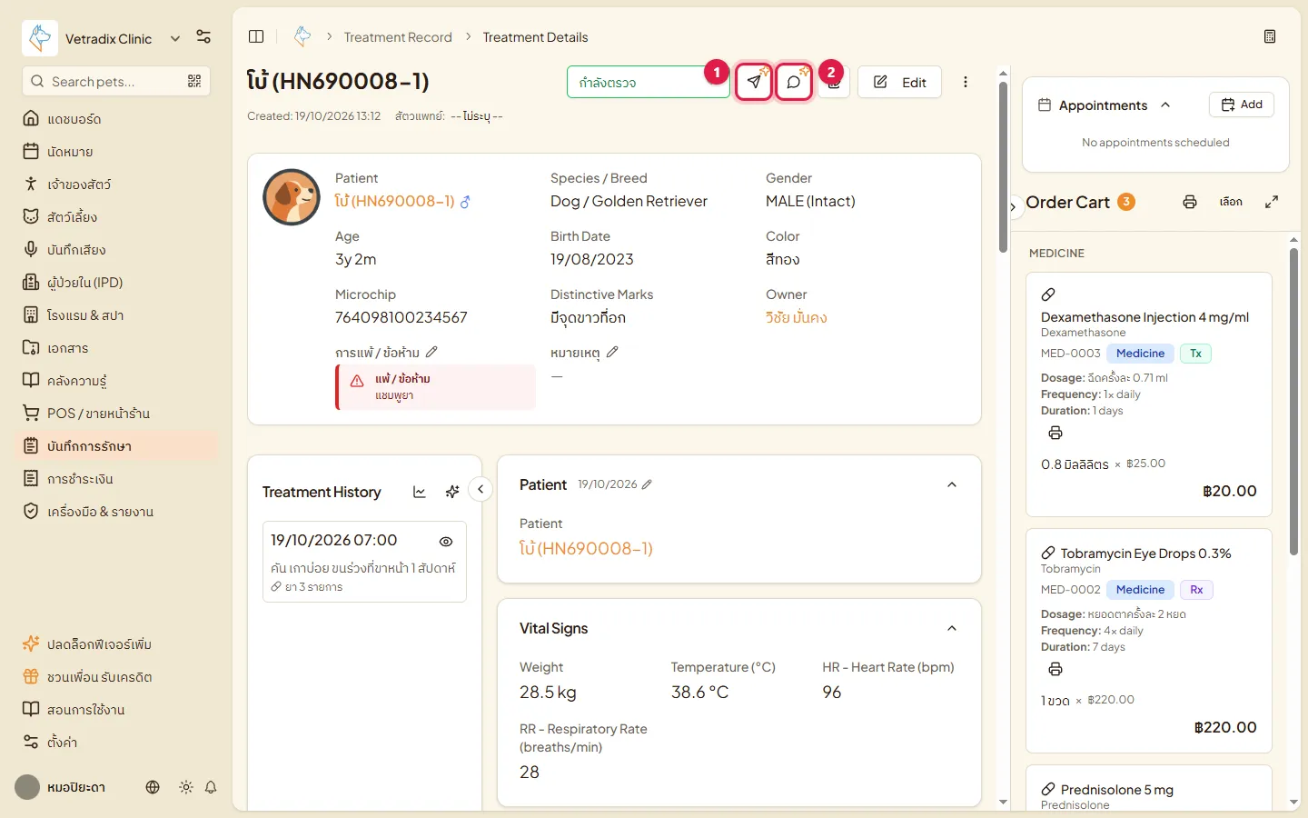Collapse the Patient section chevron
The image size is (1308, 818).
(952, 484)
